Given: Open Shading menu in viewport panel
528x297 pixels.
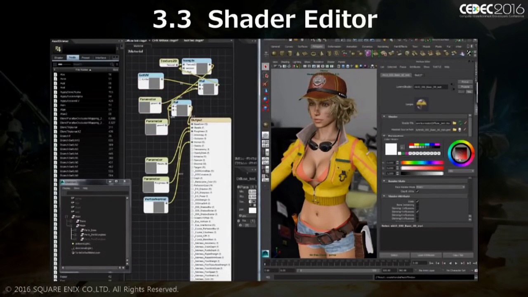Looking at the screenshot, I should [x=285, y=62].
